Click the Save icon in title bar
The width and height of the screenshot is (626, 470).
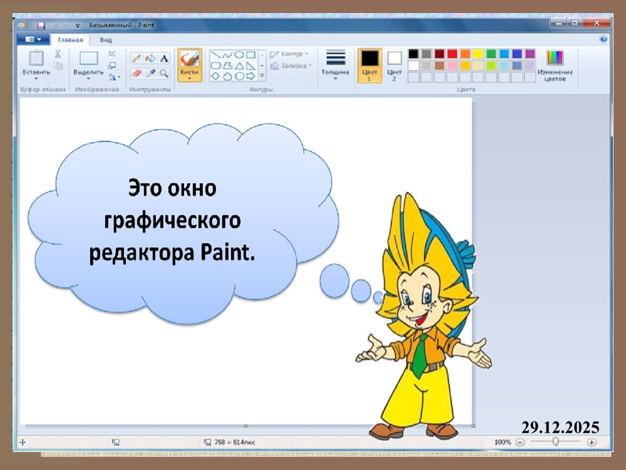[41, 25]
